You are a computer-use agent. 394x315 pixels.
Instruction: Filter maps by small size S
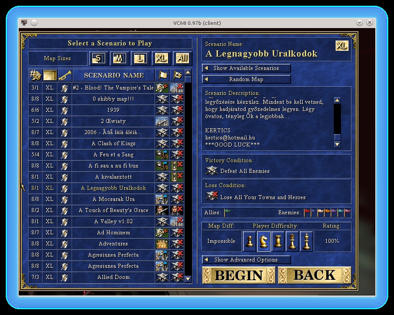coord(99,58)
